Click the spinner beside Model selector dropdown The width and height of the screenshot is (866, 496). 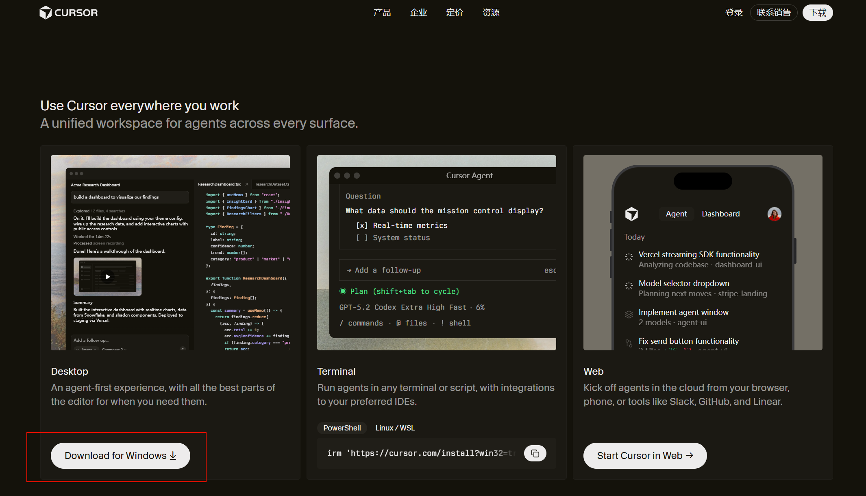coord(629,286)
